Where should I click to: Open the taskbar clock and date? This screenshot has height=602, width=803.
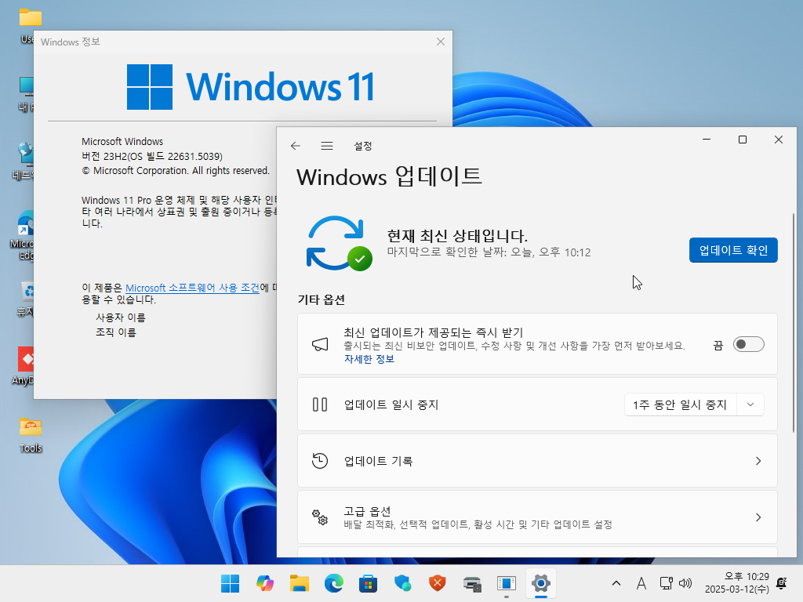pyautogui.click(x=736, y=583)
